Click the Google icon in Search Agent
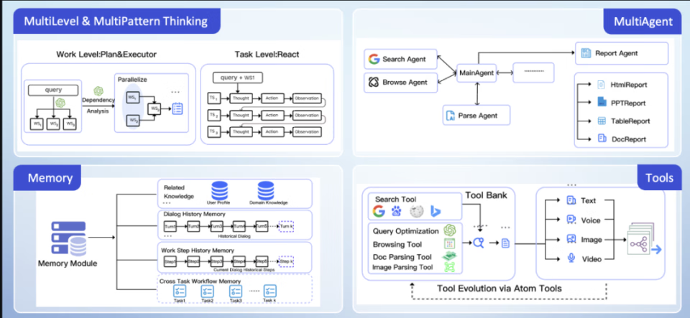This screenshot has width=690, height=318. (x=373, y=60)
